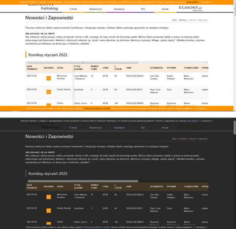Select 'Współpraca' menu item in light page

tap(119, 9)
